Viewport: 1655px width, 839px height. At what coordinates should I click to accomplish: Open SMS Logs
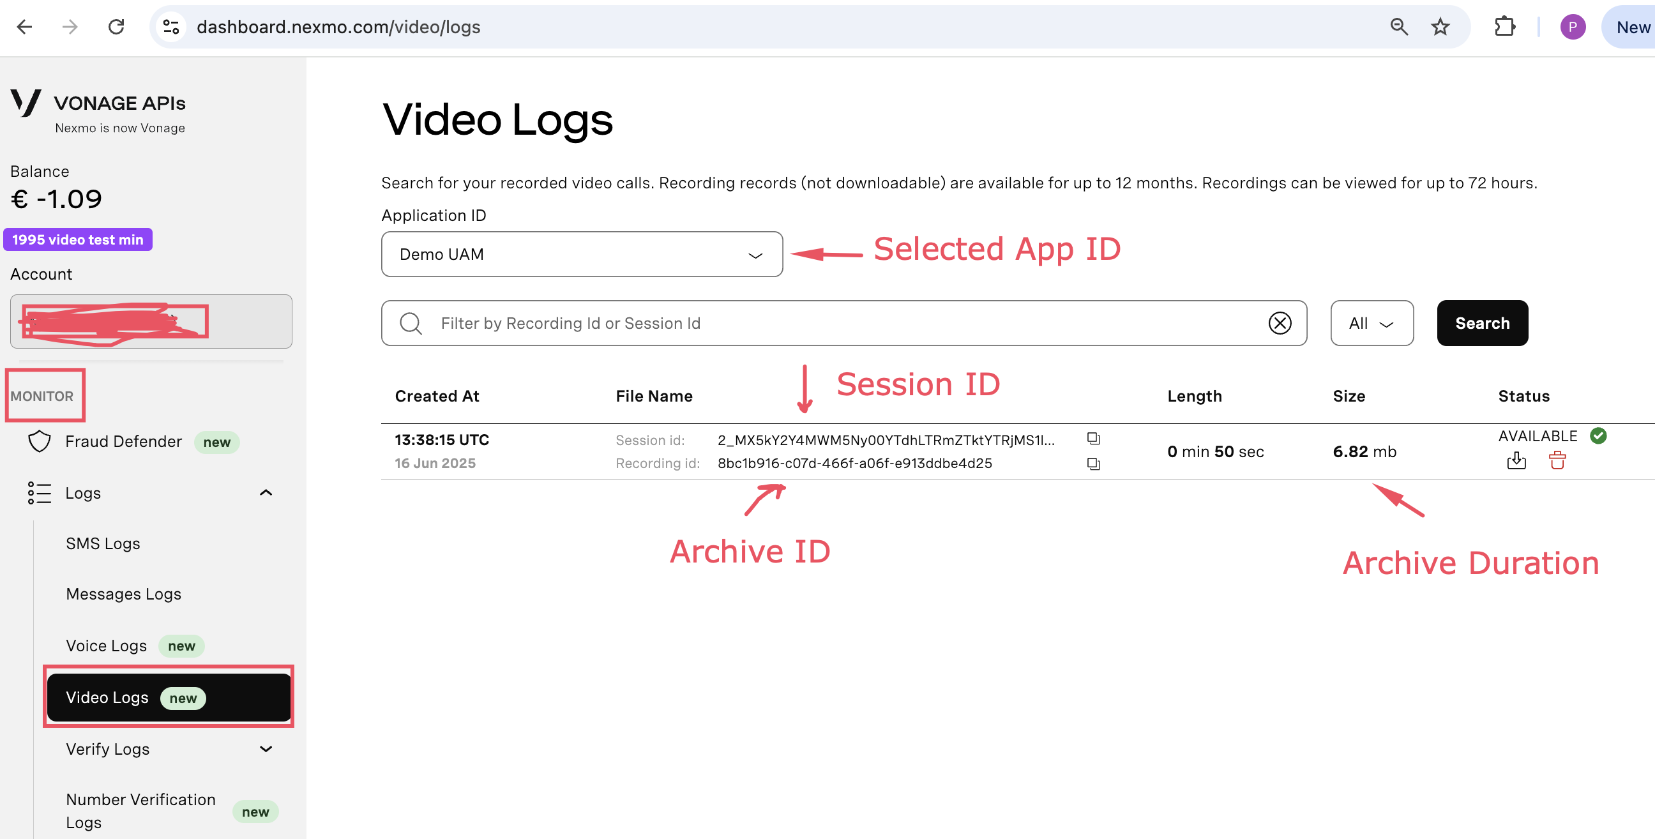pos(103,543)
